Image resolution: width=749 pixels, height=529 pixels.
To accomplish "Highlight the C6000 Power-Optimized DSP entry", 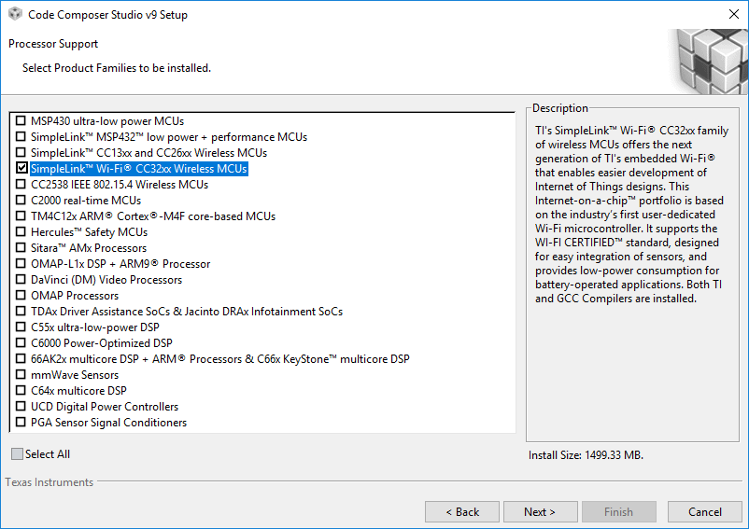I will (x=102, y=343).
